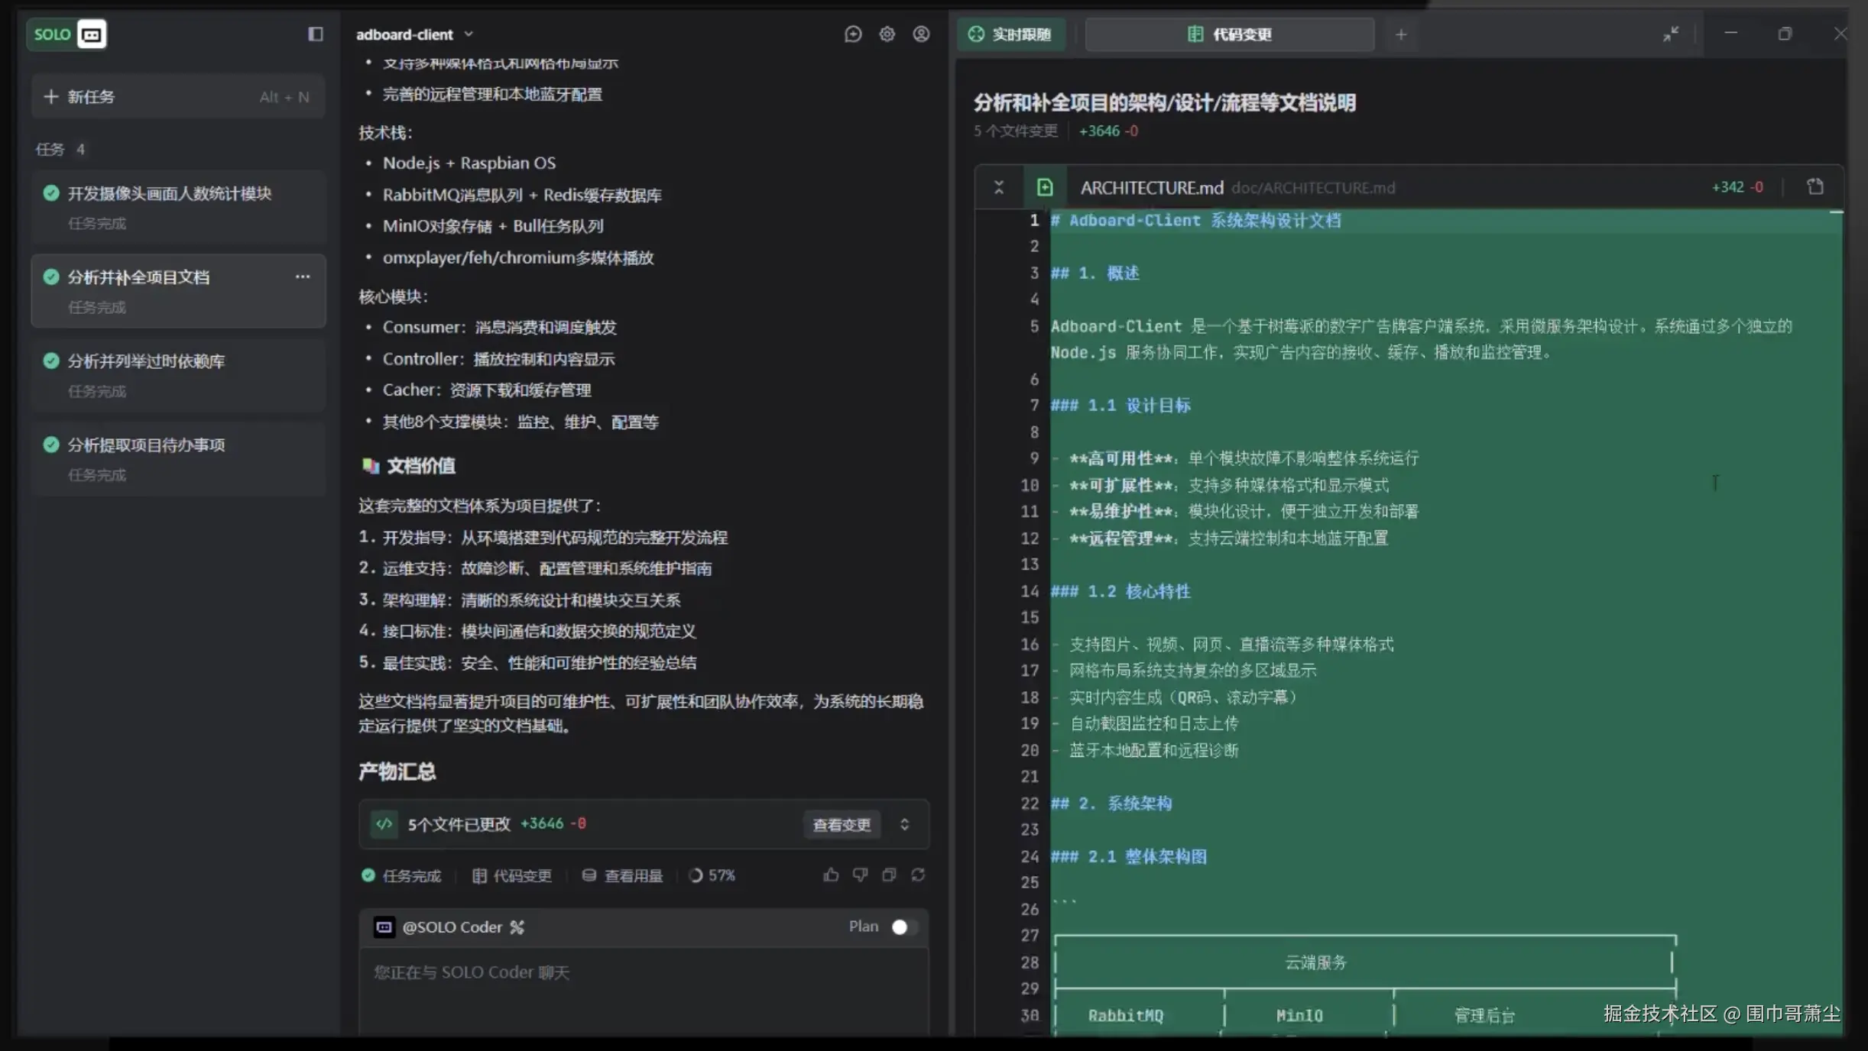Expand the changed files list arrows

pyautogui.click(x=904, y=824)
